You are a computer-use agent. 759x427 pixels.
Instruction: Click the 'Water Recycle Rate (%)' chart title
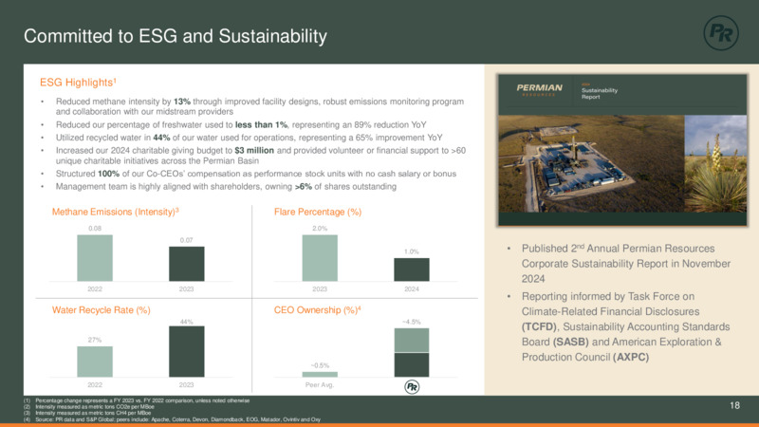(102, 310)
